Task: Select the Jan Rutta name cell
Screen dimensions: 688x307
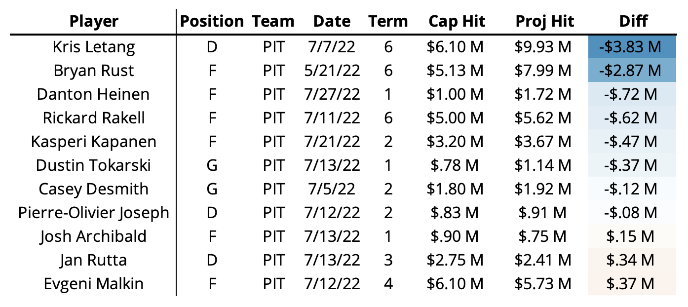Action: click(x=94, y=260)
